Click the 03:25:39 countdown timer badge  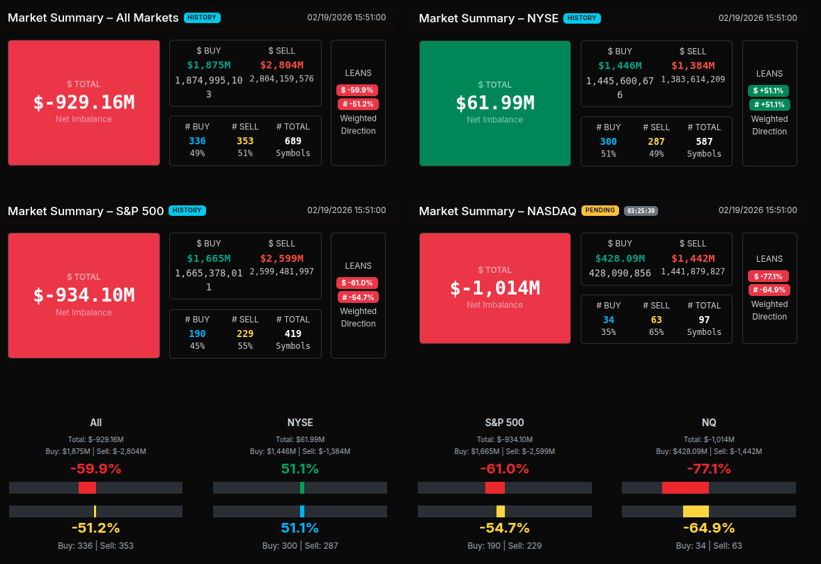pyautogui.click(x=641, y=210)
